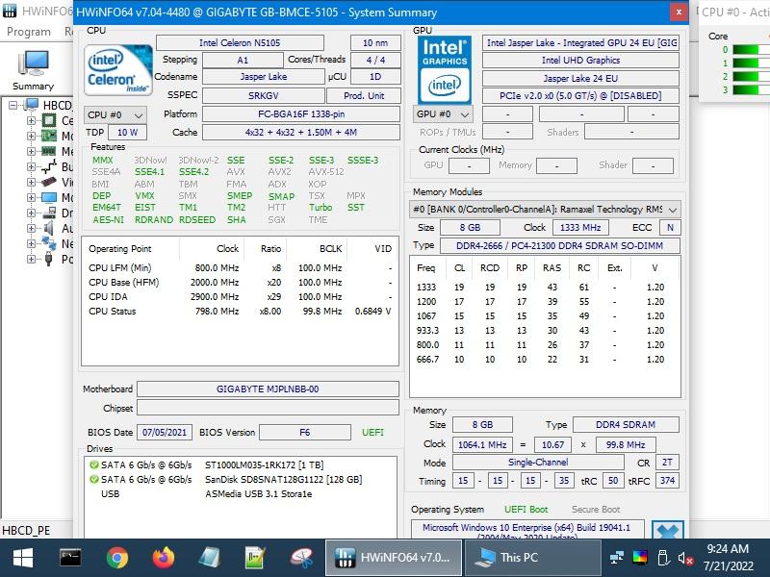The width and height of the screenshot is (770, 577).
Task: Select the Motherboard icon in the tree
Action: click(49, 136)
